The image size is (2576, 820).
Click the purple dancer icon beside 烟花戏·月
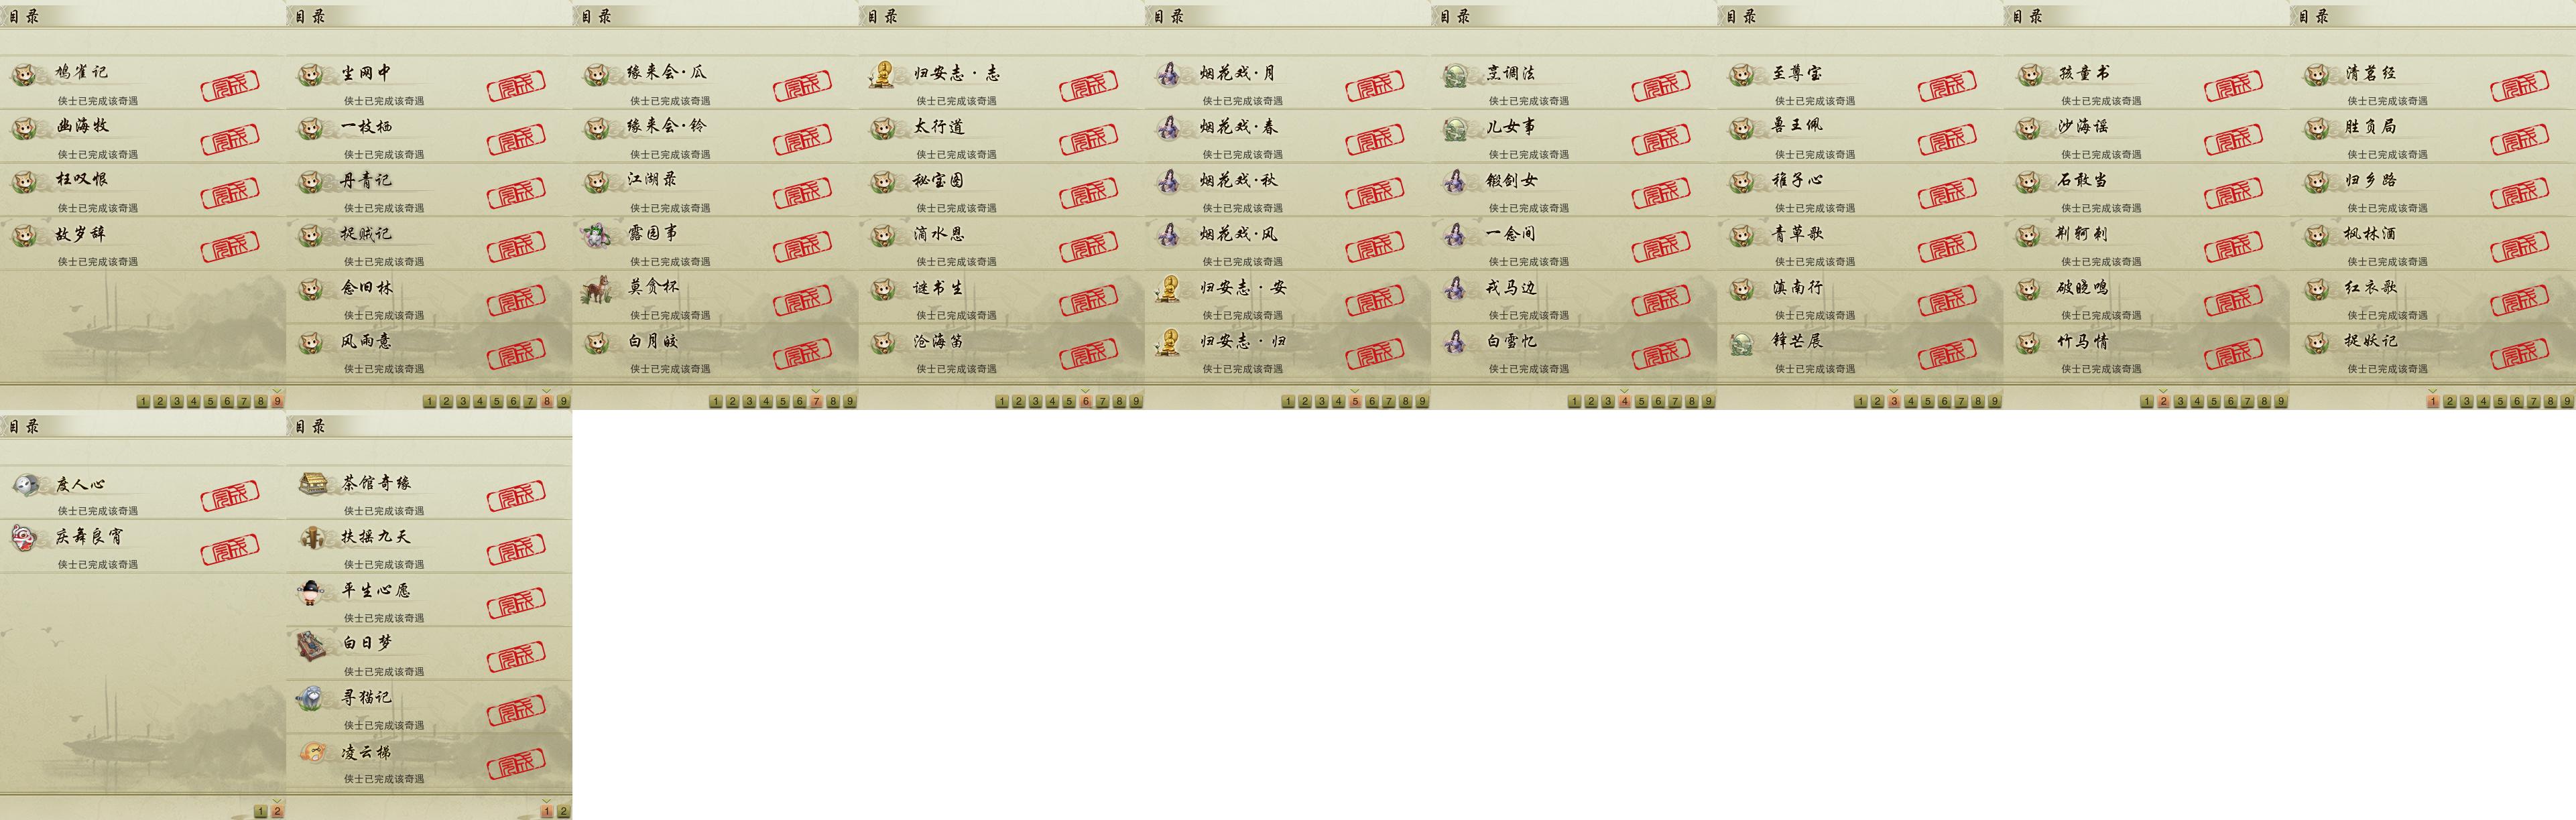[1169, 75]
